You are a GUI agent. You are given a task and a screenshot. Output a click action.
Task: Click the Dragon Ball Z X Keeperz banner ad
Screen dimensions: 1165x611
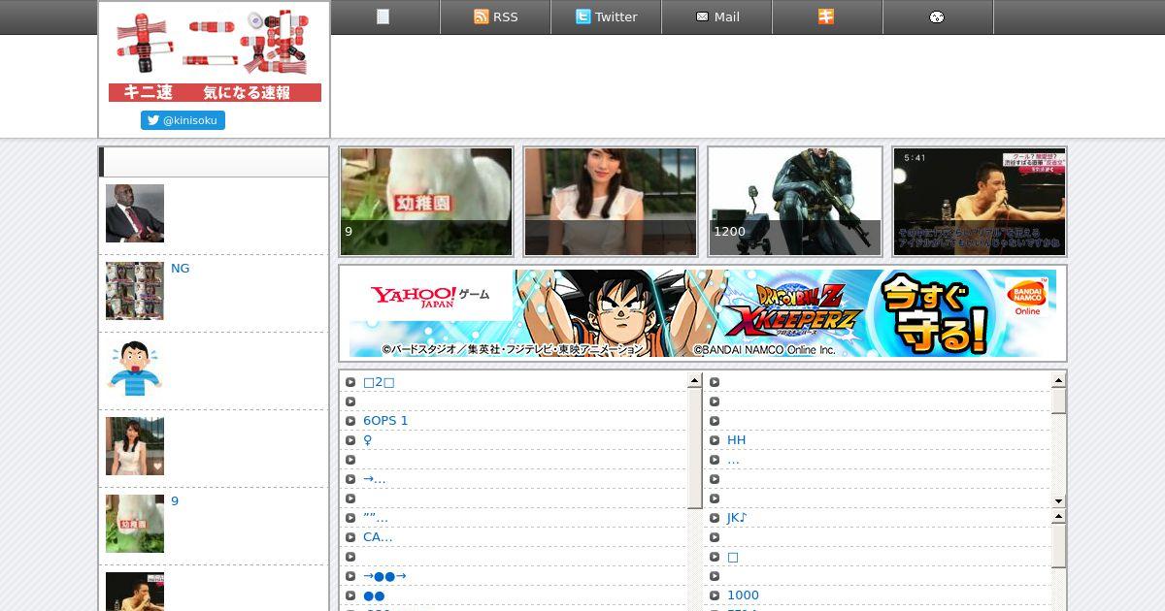(703, 313)
